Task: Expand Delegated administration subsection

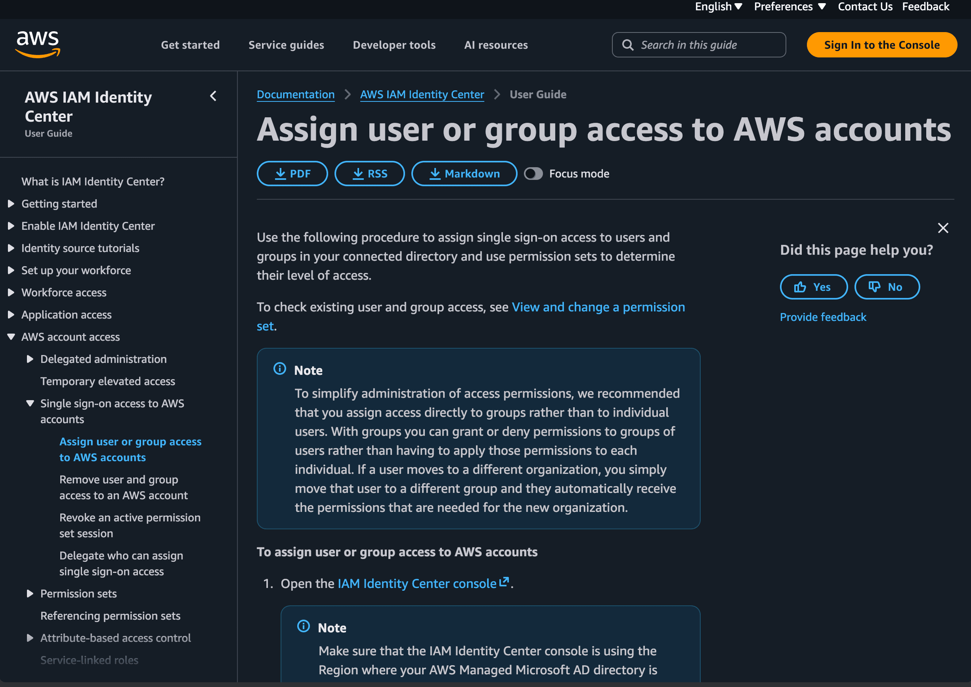Action: (30, 359)
